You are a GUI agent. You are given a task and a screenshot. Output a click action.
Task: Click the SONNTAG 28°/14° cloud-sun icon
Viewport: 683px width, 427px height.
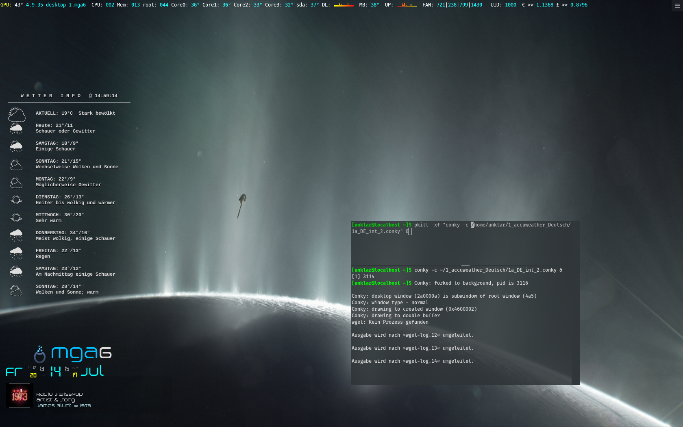tap(16, 290)
